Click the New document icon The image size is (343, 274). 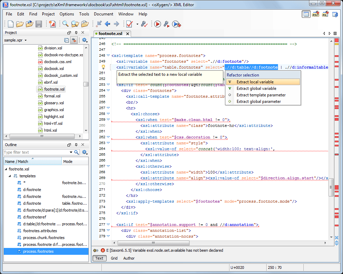(x=11, y=24)
